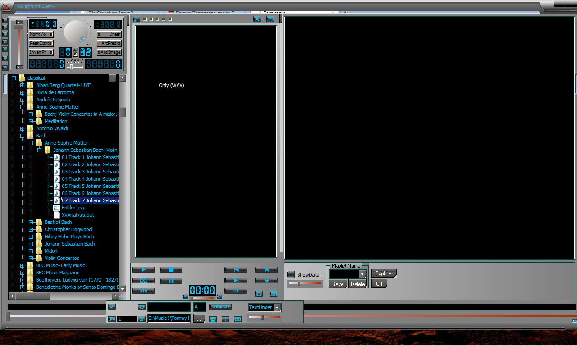
Task: Set the A marker next to the time display
Action: pos(185,296)
